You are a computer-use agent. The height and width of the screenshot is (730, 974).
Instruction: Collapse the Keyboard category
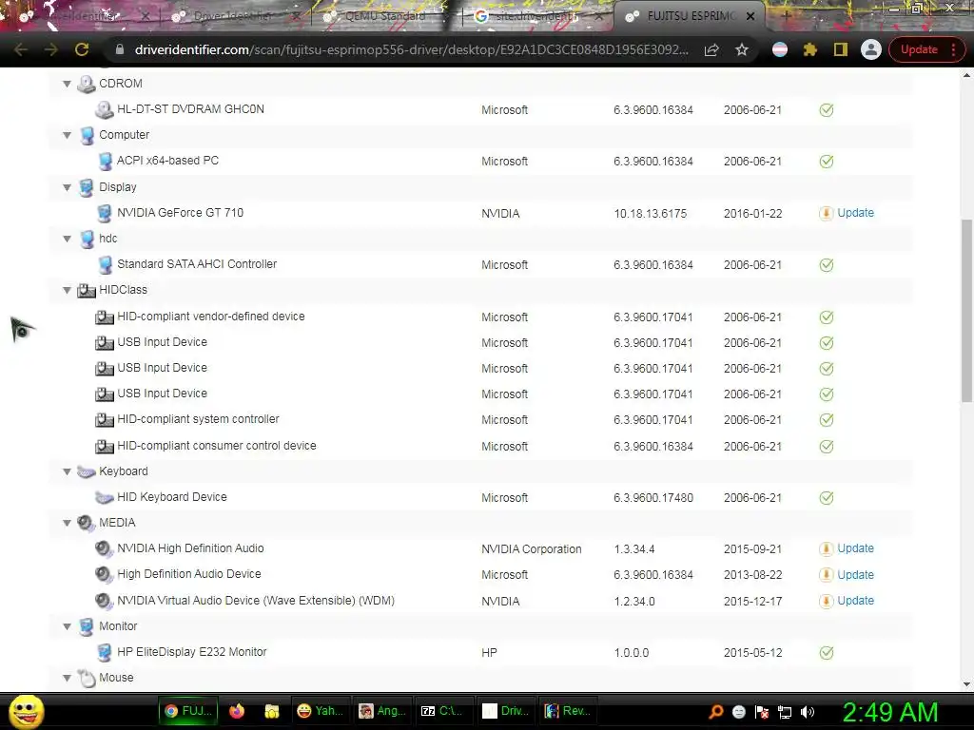click(x=68, y=471)
